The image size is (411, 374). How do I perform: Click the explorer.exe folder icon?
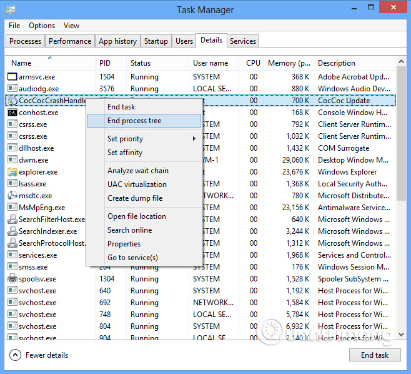[x=12, y=172]
